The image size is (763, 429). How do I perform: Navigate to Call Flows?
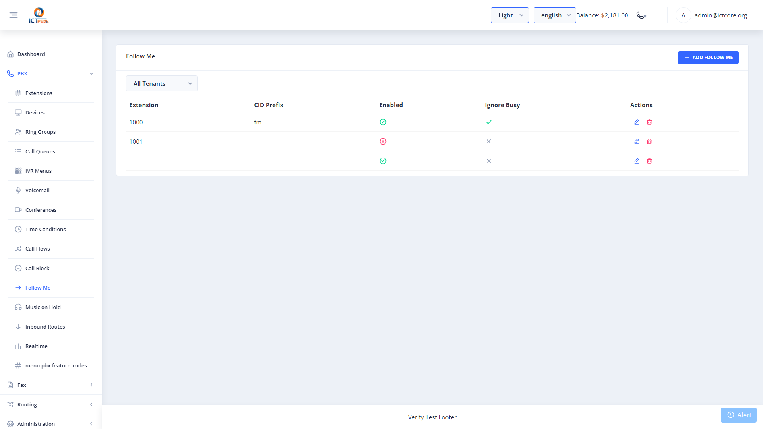click(x=51, y=249)
